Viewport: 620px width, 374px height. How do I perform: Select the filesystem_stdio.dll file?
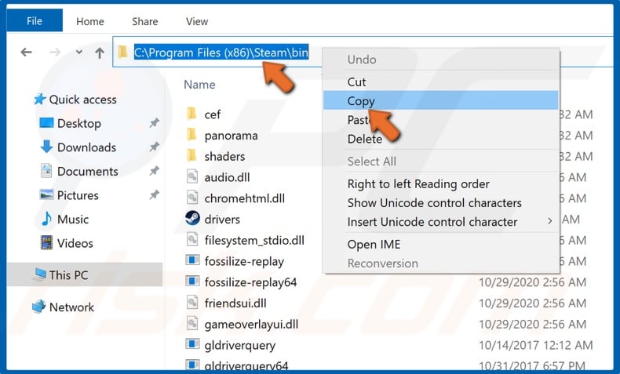click(x=254, y=240)
